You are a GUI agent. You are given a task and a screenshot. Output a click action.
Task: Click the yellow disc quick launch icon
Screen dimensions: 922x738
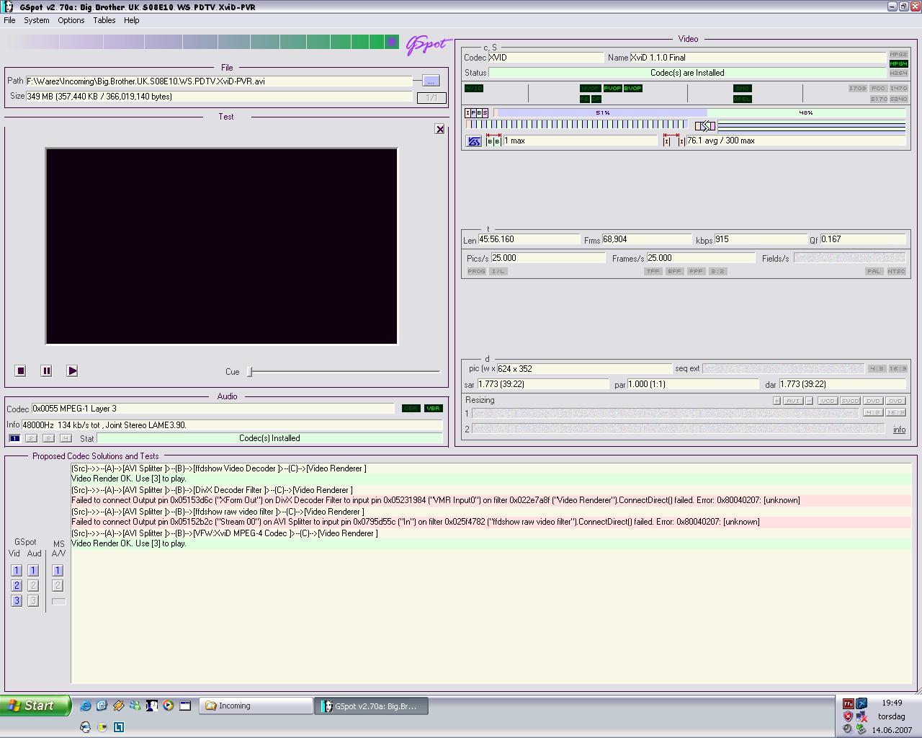coord(102,727)
